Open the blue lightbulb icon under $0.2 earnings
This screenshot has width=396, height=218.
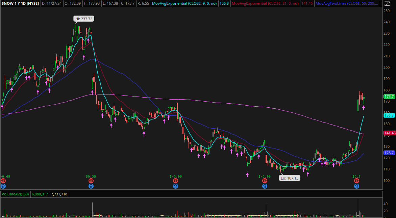pyautogui.click(x=356, y=186)
